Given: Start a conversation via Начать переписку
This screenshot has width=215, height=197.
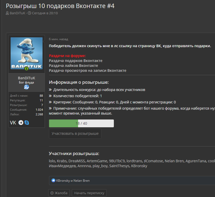Looking at the screenshot, I should [89, 193].
